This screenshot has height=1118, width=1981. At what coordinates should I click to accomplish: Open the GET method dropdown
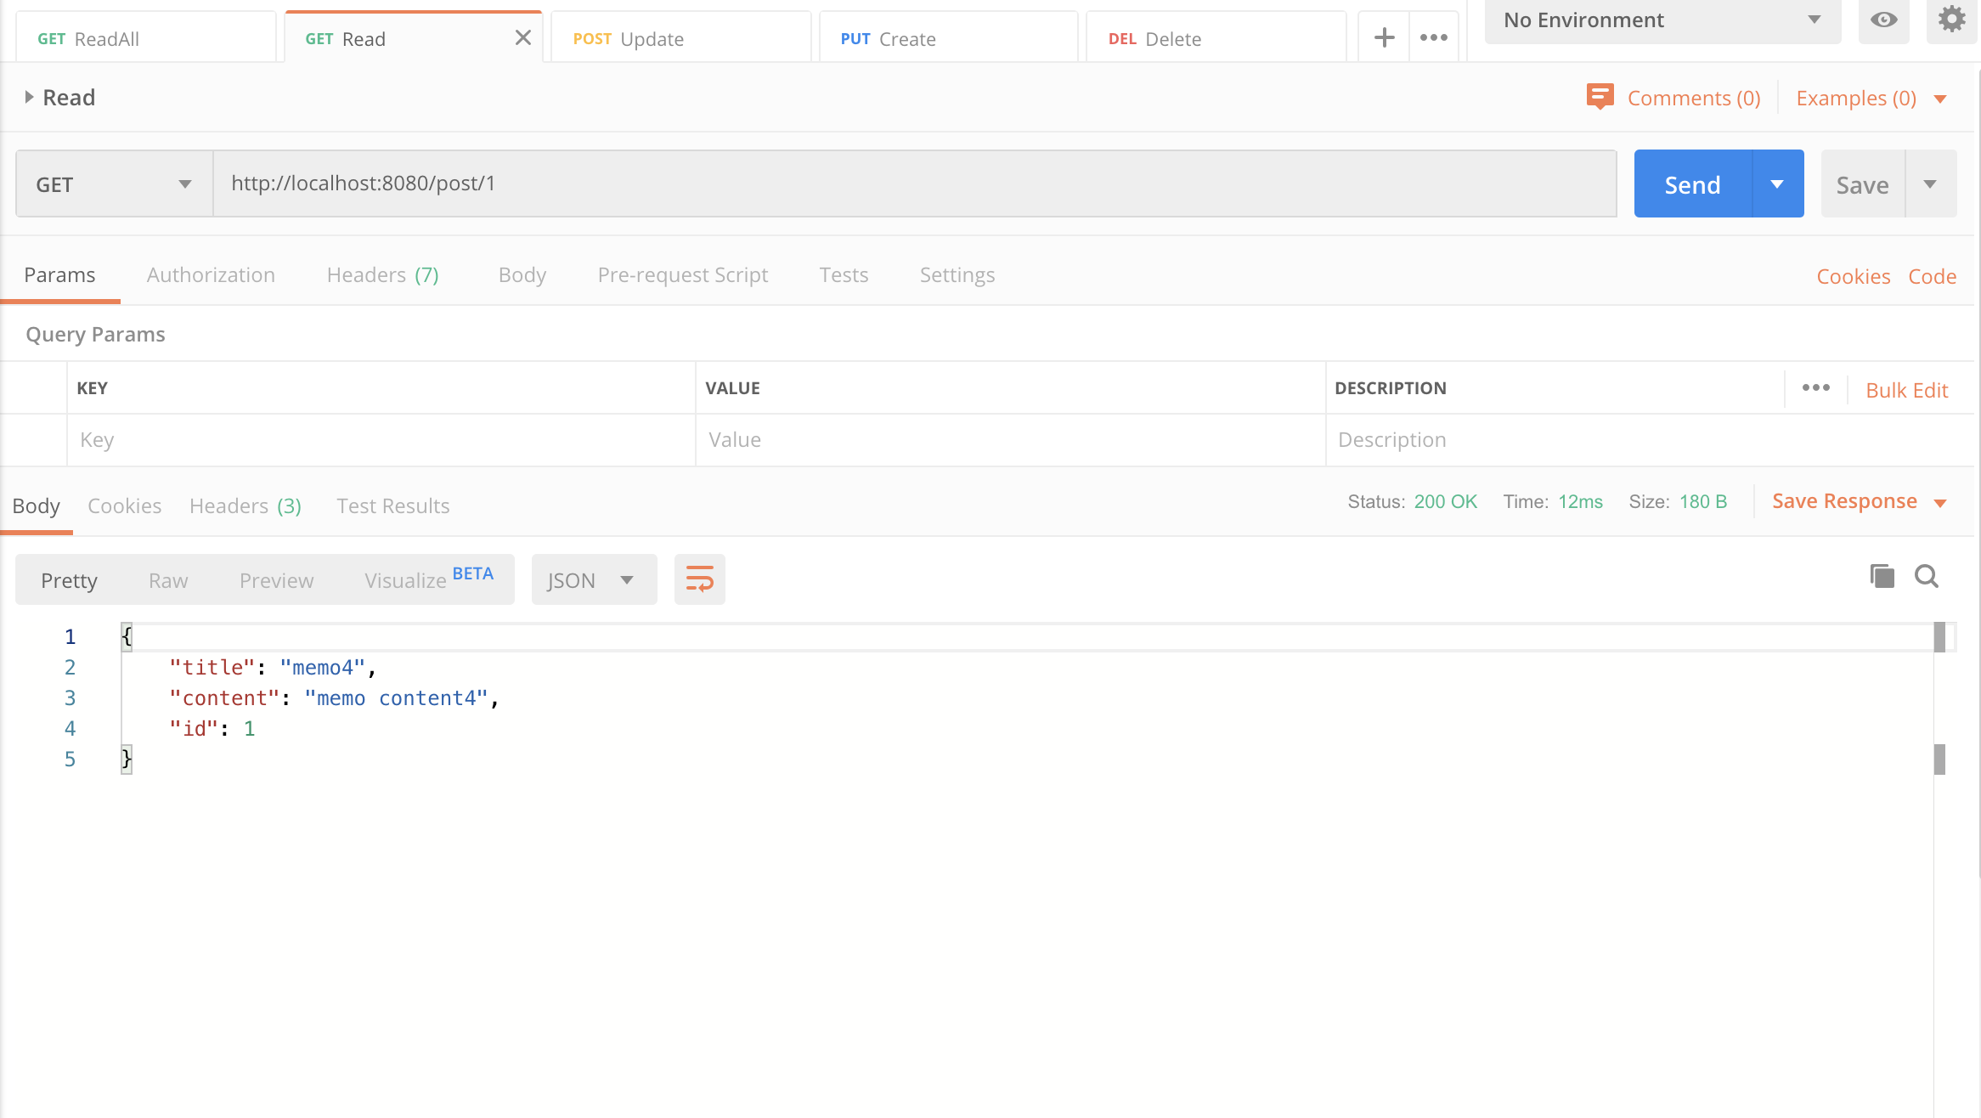tap(114, 184)
